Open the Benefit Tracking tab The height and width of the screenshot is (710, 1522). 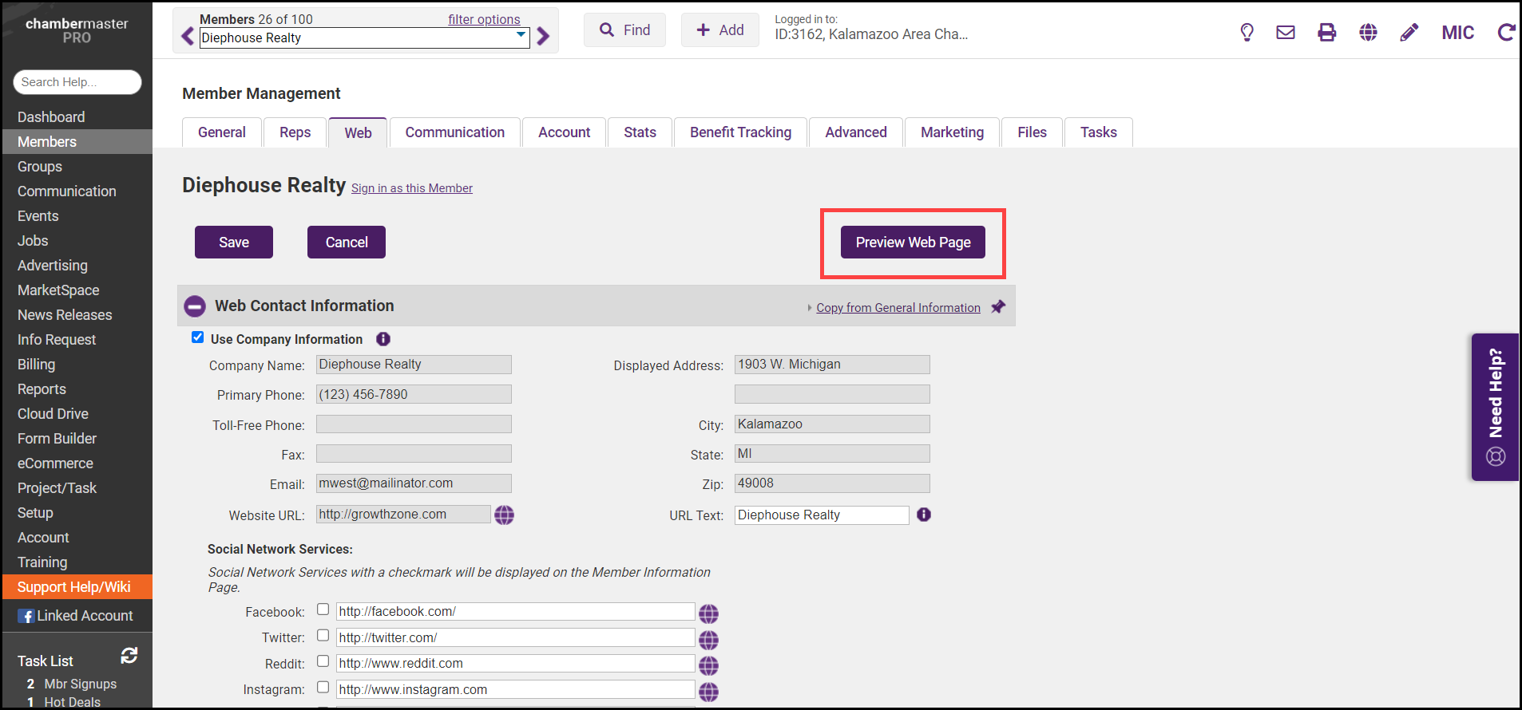coord(740,132)
